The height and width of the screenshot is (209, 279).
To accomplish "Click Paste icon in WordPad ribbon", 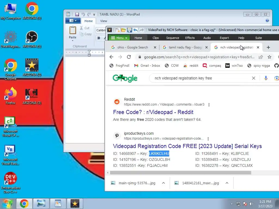I will coord(72,30).
